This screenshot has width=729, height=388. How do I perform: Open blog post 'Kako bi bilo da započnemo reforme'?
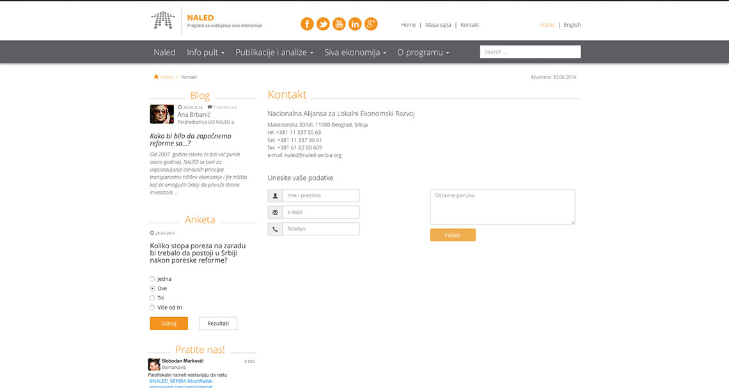coord(190,140)
